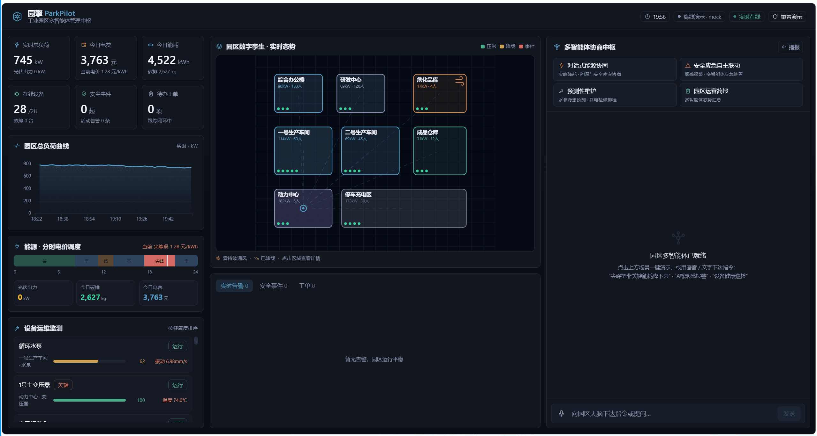Click the agent network icon above 园区多智能体已就绪
Screen dimensions: 817x436
[678, 238]
